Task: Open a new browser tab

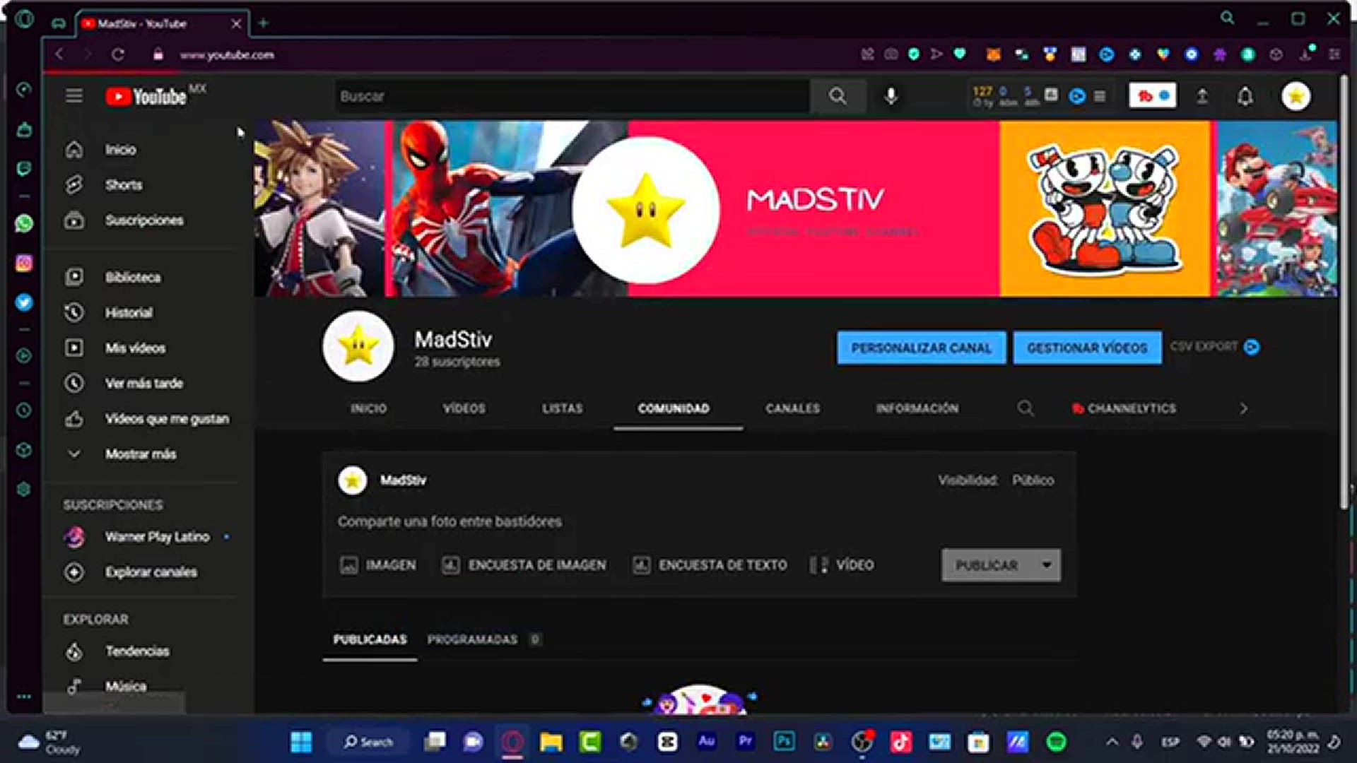Action: click(x=263, y=23)
